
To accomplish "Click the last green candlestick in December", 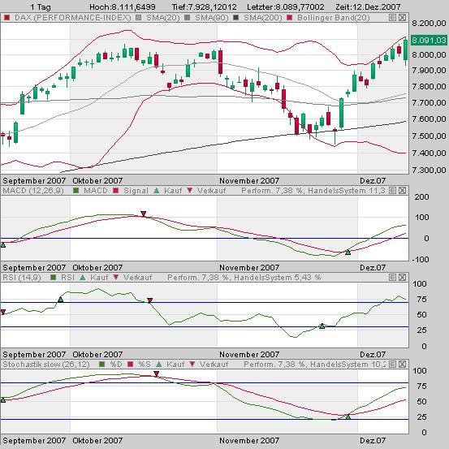I will click(405, 50).
